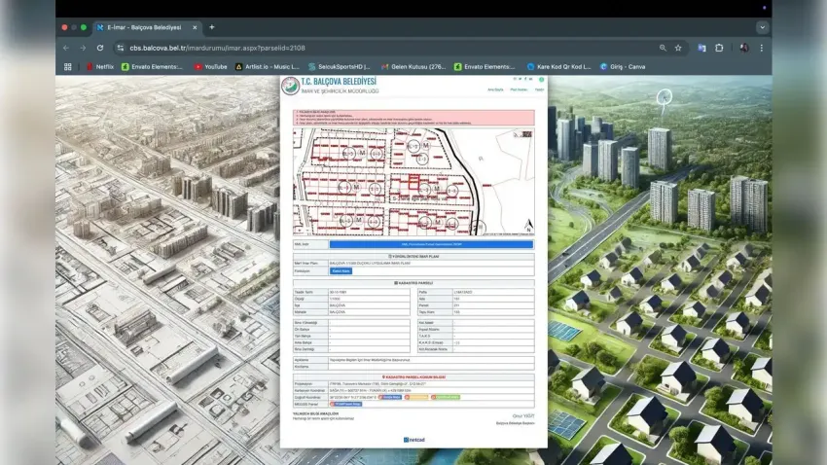Select the E-İmar Balçova Belediyesi tab

pyautogui.click(x=146, y=27)
